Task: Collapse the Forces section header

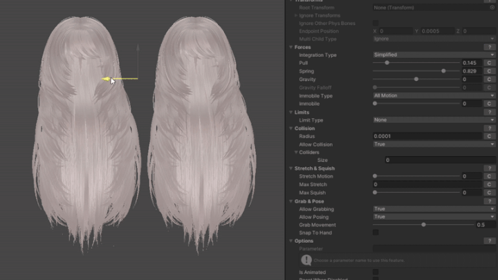Action: 291,47
